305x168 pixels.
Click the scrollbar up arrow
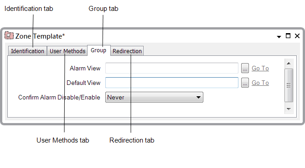coord(289,64)
